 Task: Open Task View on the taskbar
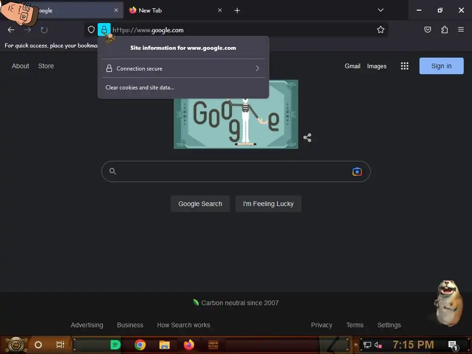(x=60, y=345)
